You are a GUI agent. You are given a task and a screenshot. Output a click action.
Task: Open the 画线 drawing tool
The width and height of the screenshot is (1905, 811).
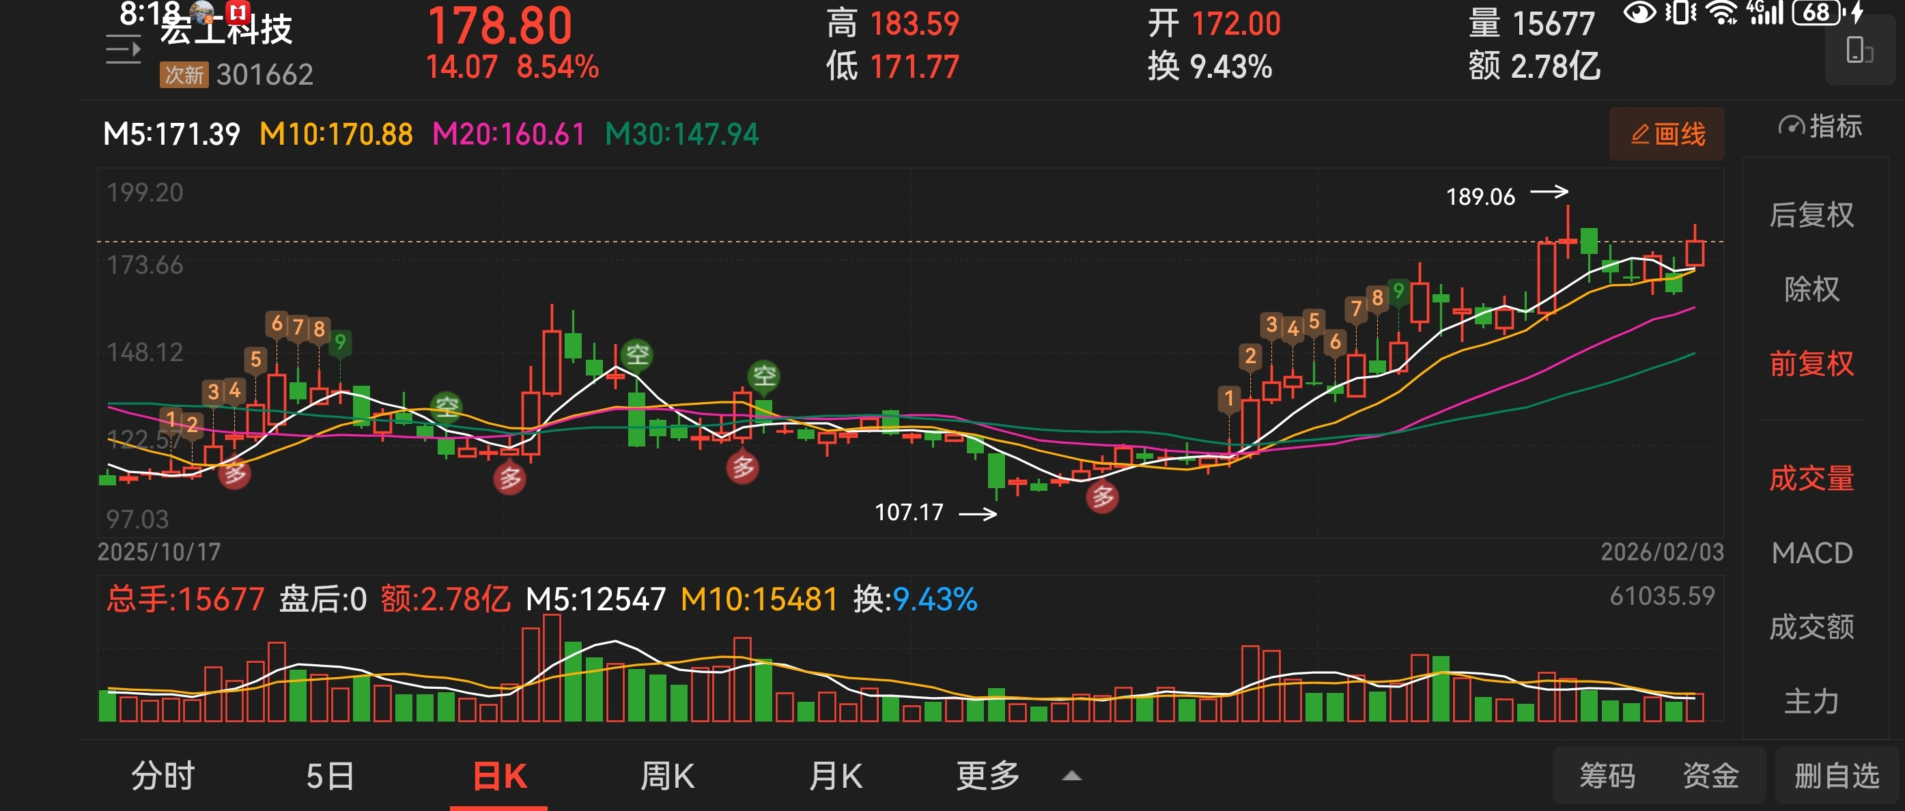point(1666,134)
